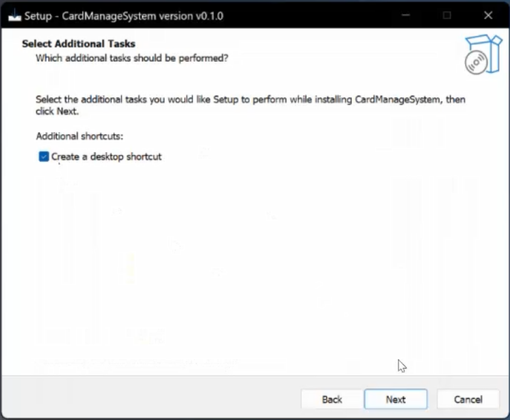Click the CD disc in the installer graphic
This screenshot has height=420, width=510.
[476, 63]
